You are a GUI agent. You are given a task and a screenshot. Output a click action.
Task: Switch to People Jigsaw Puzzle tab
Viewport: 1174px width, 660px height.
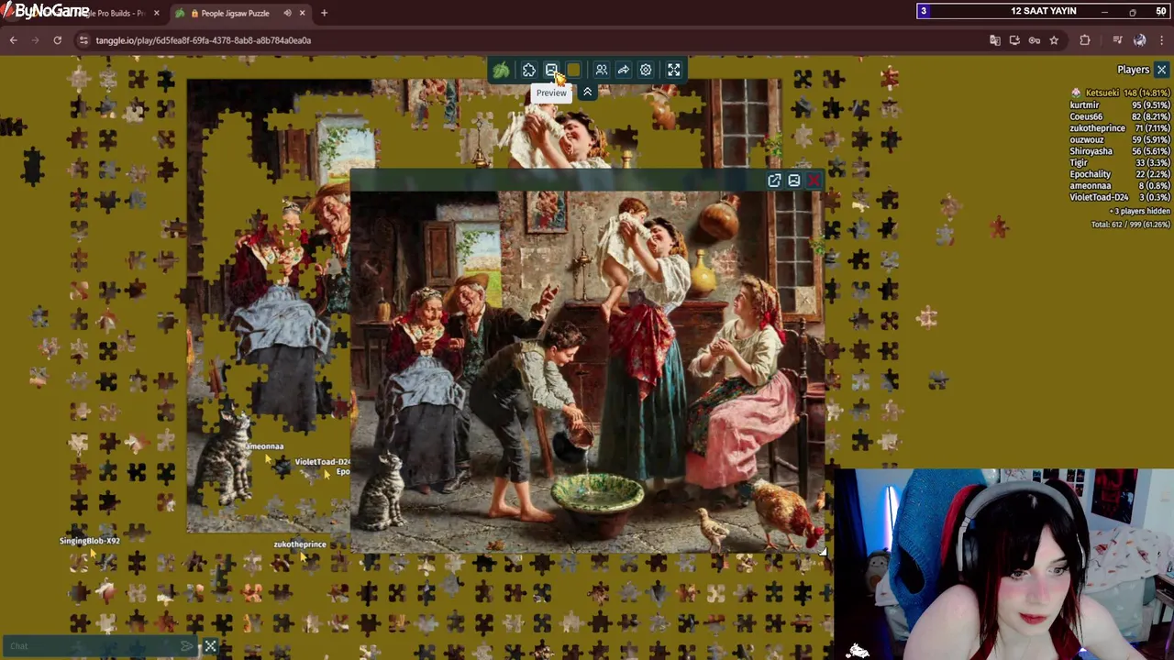pyautogui.click(x=235, y=13)
